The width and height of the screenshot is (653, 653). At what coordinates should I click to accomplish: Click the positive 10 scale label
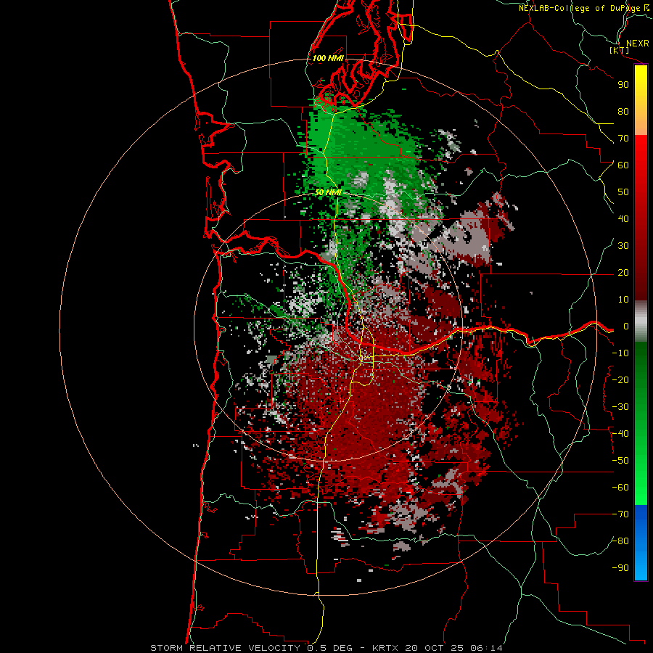click(x=623, y=300)
